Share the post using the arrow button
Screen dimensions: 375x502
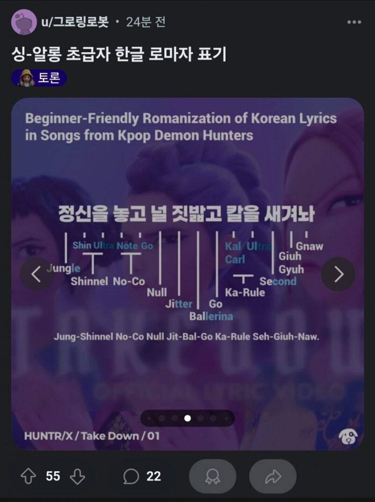tap(273, 476)
